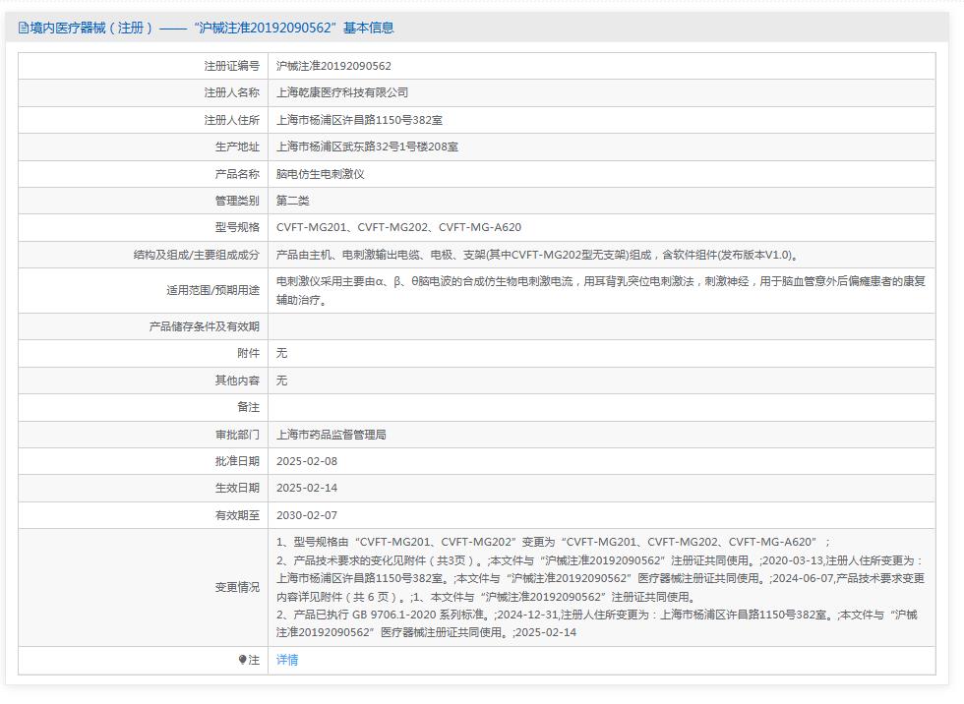Viewport: 964px width, 704px height.
Task: Click the header title 境内医疗器械（注册）基本信息
Action: tap(212, 28)
